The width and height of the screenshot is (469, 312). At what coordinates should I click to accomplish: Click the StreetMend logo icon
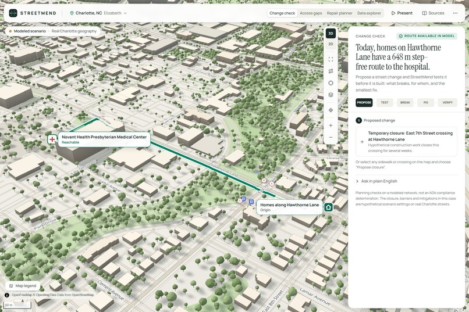(x=13, y=13)
